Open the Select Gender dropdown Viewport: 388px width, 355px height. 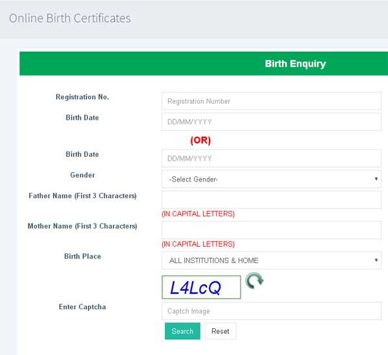point(272,179)
